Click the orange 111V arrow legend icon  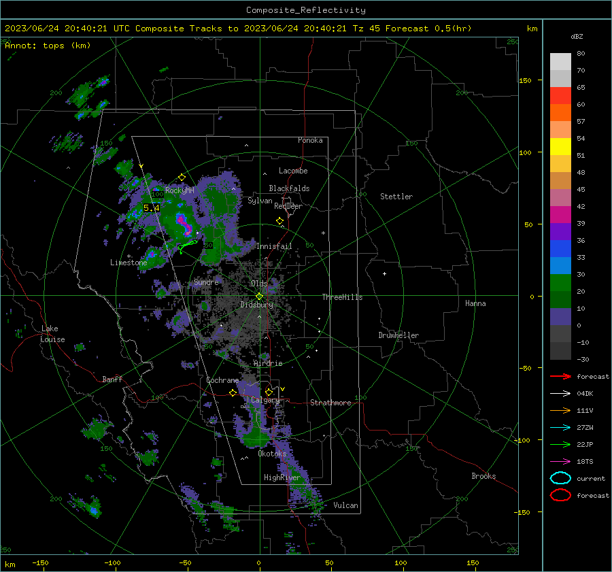click(x=560, y=410)
